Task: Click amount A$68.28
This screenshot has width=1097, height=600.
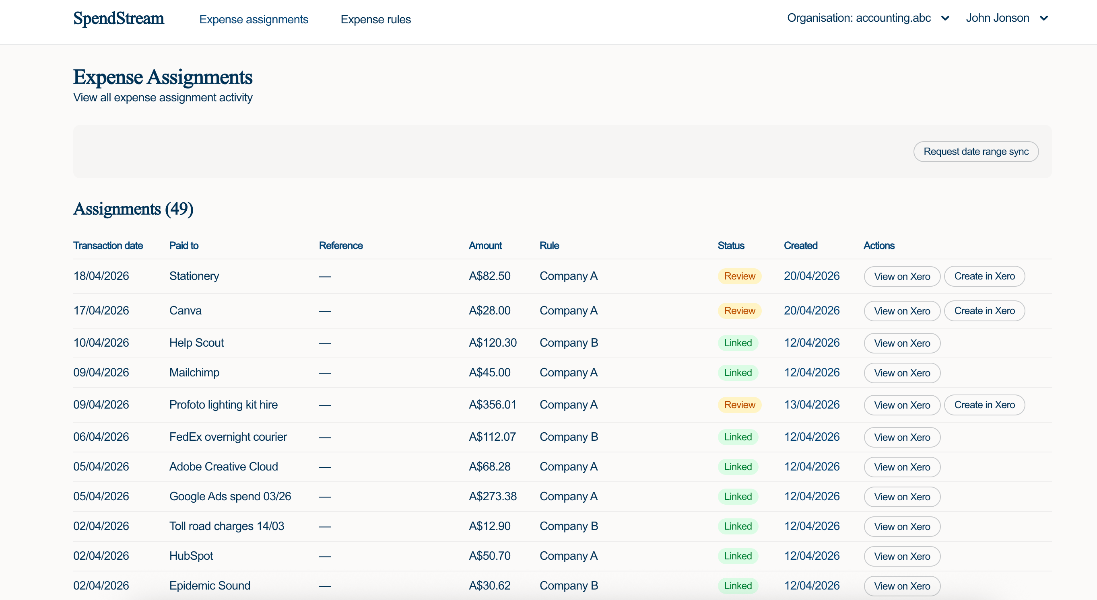Action: (x=489, y=467)
